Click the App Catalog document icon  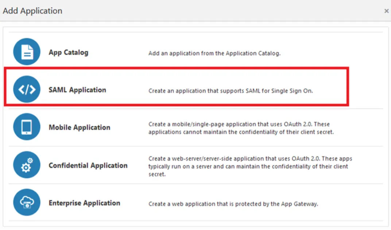coord(27,52)
